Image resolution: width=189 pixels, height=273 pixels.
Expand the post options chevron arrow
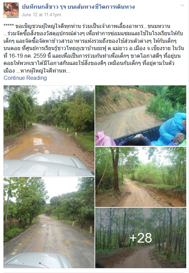(182, 6)
